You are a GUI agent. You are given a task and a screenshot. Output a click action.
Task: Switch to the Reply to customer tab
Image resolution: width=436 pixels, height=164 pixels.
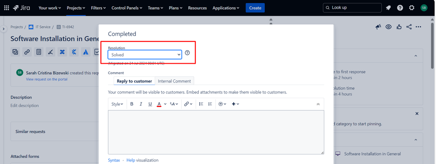pyautogui.click(x=134, y=81)
